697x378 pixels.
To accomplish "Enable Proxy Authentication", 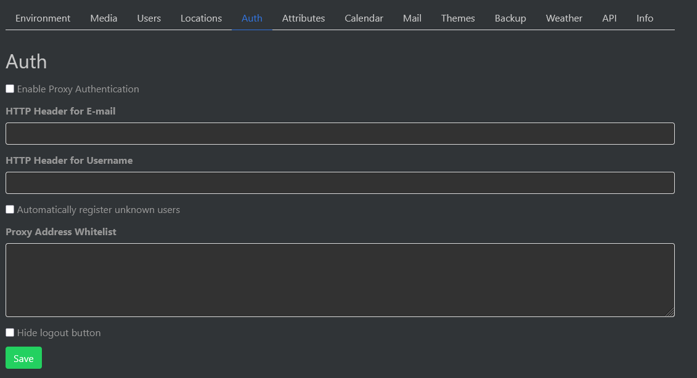I will pos(9,88).
